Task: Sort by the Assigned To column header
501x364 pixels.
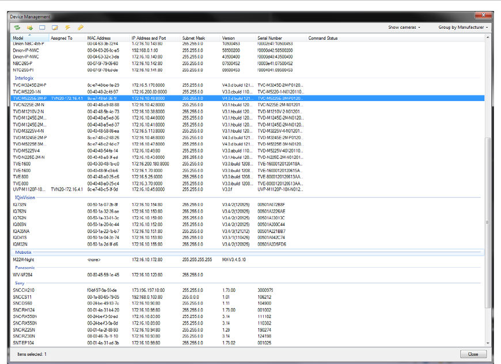Action: pyautogui.click(x=67, y=37)
